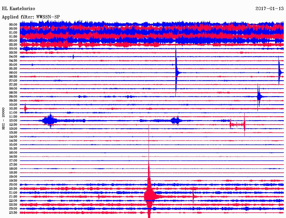Click the '21:00' time label
Viewport: 286px width, 218px height.
(x=13, y=193)
